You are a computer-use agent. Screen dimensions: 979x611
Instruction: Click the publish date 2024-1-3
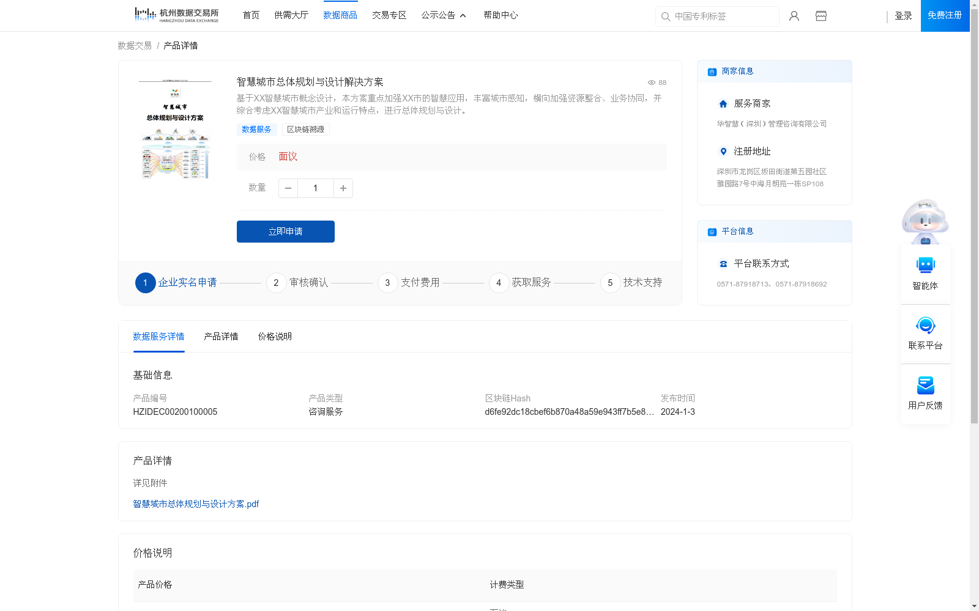click(678, 412)
